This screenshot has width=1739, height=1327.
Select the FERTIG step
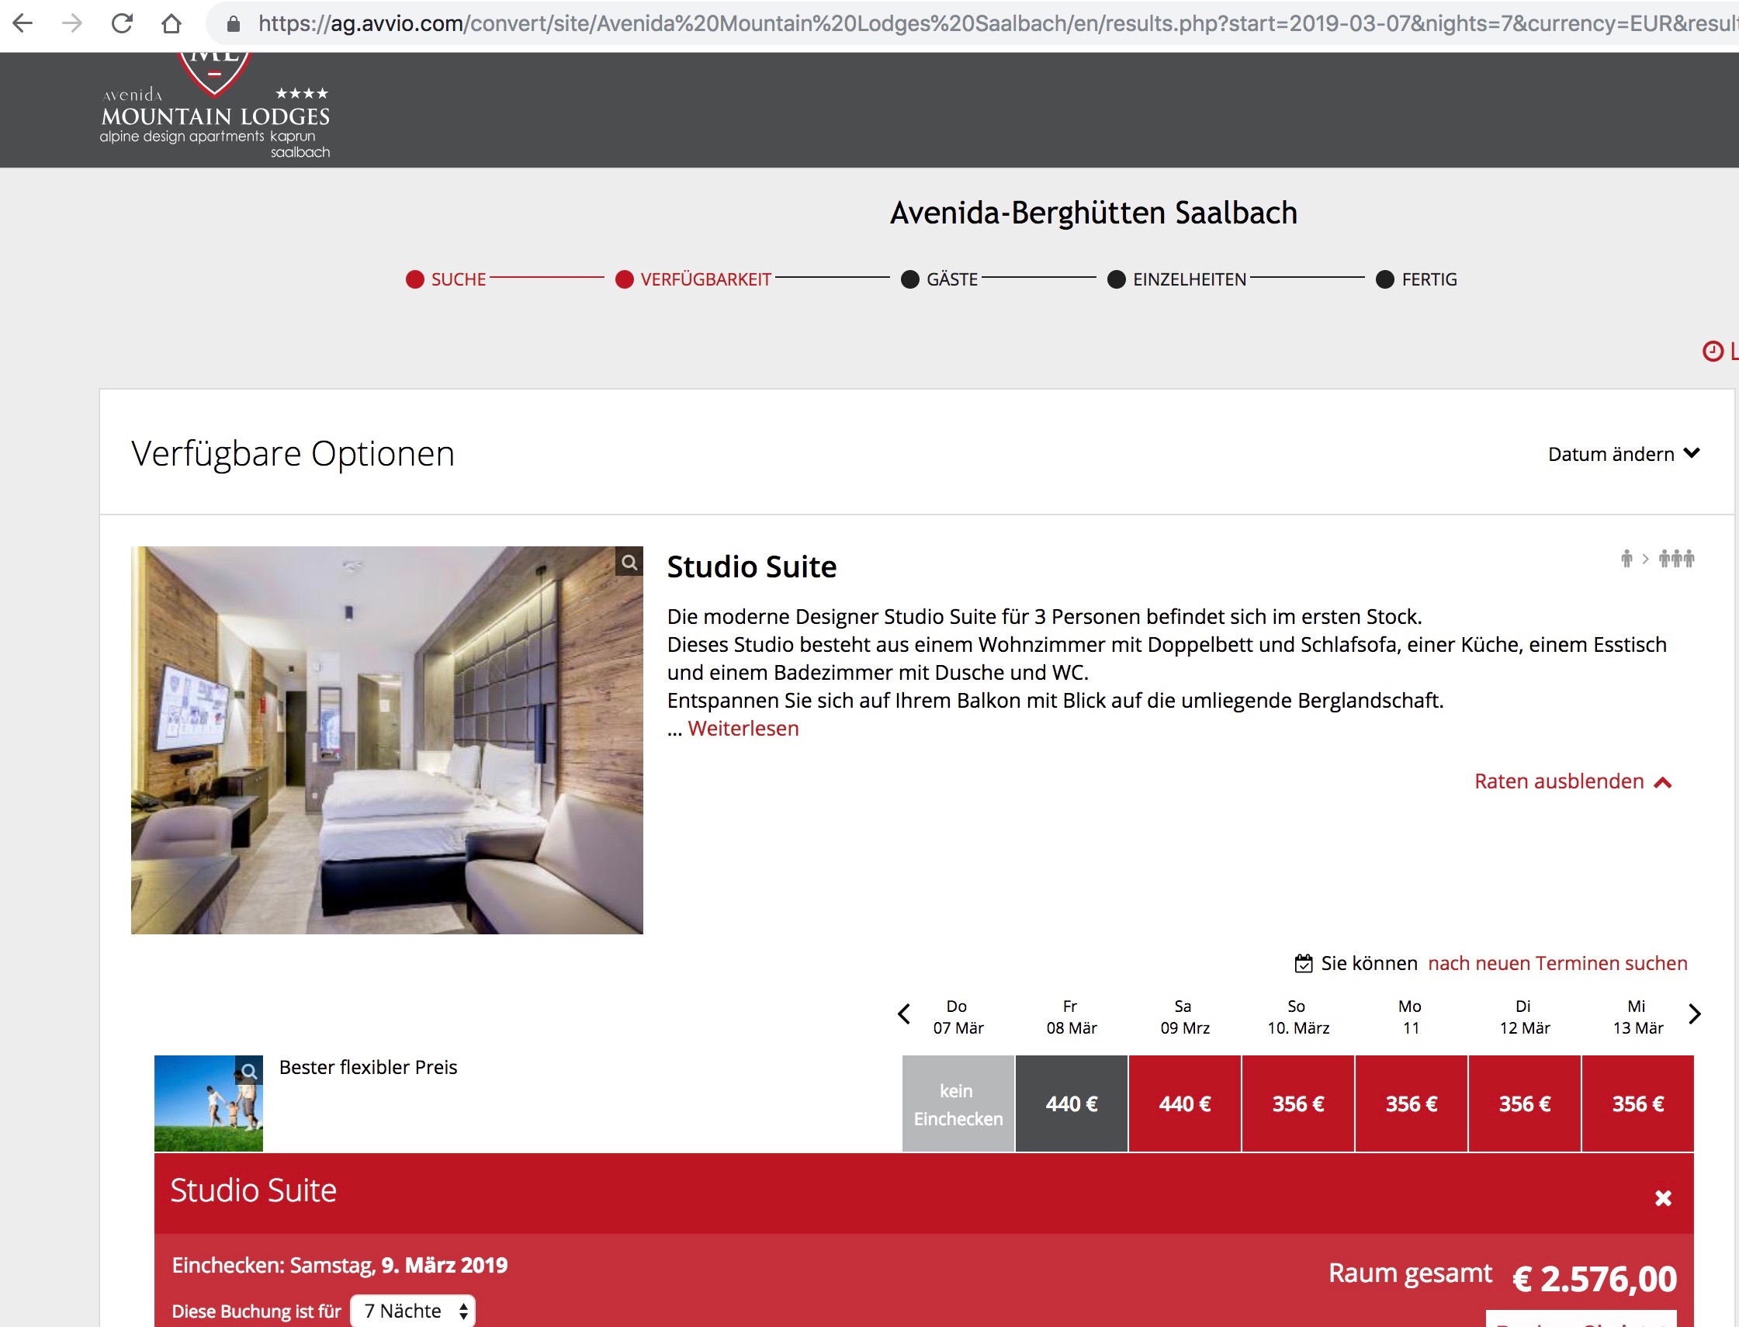pyautogui.click(x=1416, y=279)
